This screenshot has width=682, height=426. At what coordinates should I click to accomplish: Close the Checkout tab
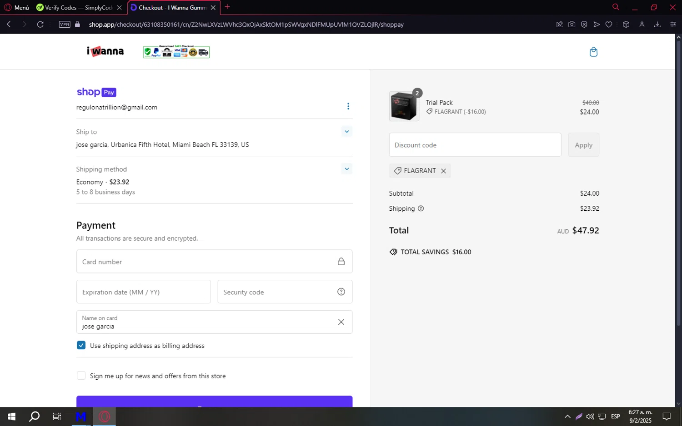(213, 8)
